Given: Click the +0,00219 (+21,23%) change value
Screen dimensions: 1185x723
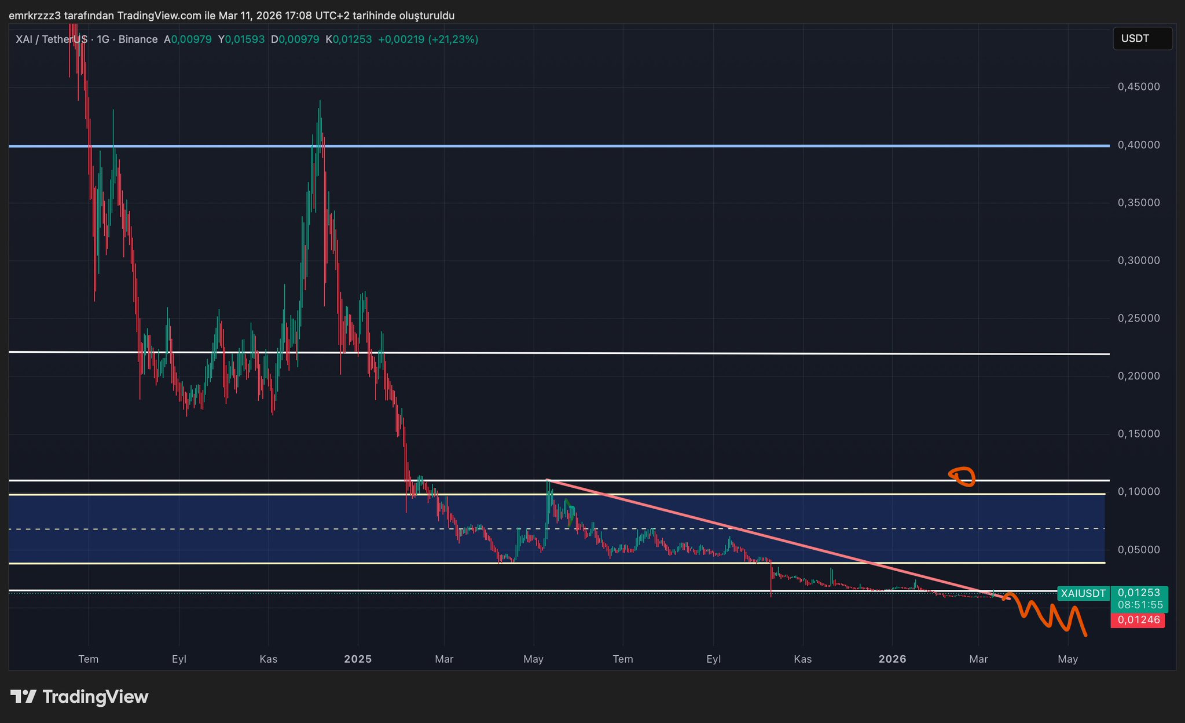Looking at the screenshot, I should [x=428, y=39].
